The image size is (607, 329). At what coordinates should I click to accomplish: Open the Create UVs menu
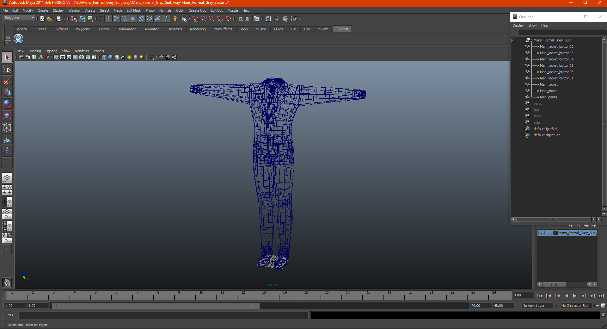click(x=197, y=10)
